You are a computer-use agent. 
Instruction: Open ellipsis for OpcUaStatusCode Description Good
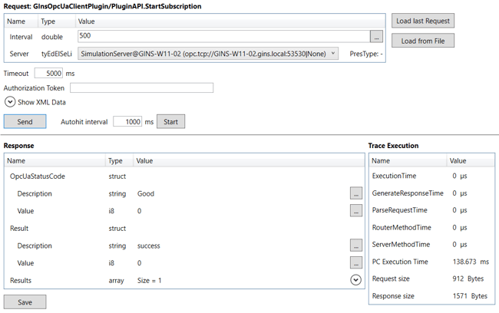pos(355,193)
